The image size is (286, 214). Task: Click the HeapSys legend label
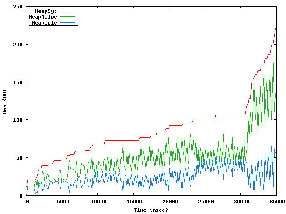pyautogui.click(x=46, y=11)
